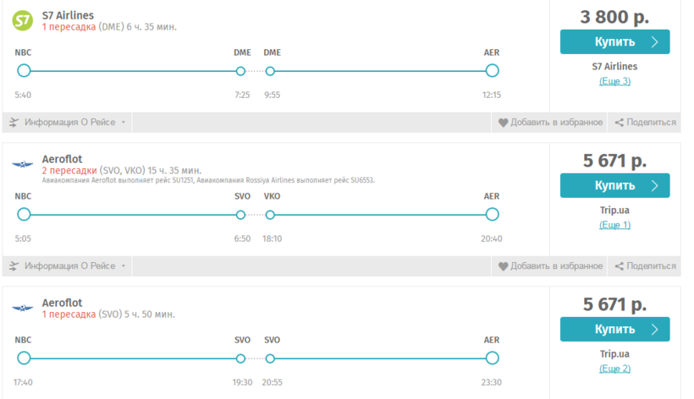Expand Информация О Рейсе for the 5:05 Aeroflot flight

(74, 266)
